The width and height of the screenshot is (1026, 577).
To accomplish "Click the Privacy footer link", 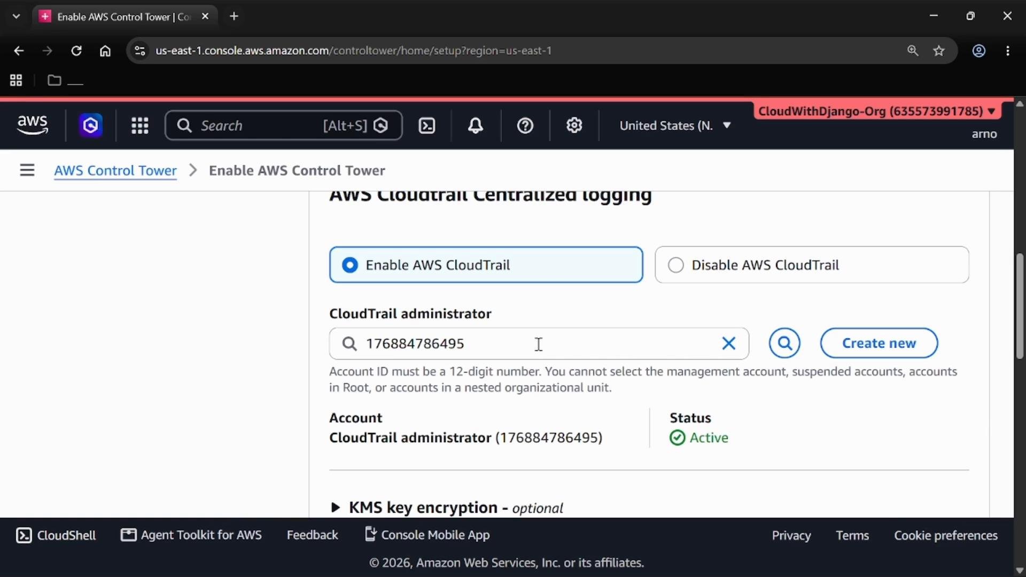I will tap(791, 536).
